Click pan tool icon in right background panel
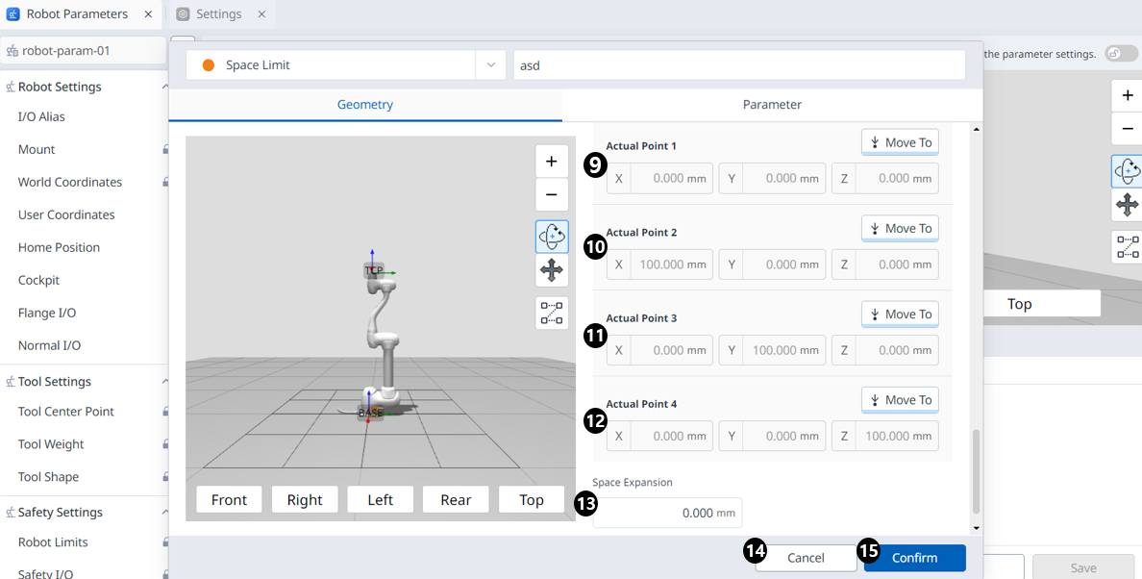Image resolution: width=1142 pixels, height=579 pixels. pos(1127,204)
